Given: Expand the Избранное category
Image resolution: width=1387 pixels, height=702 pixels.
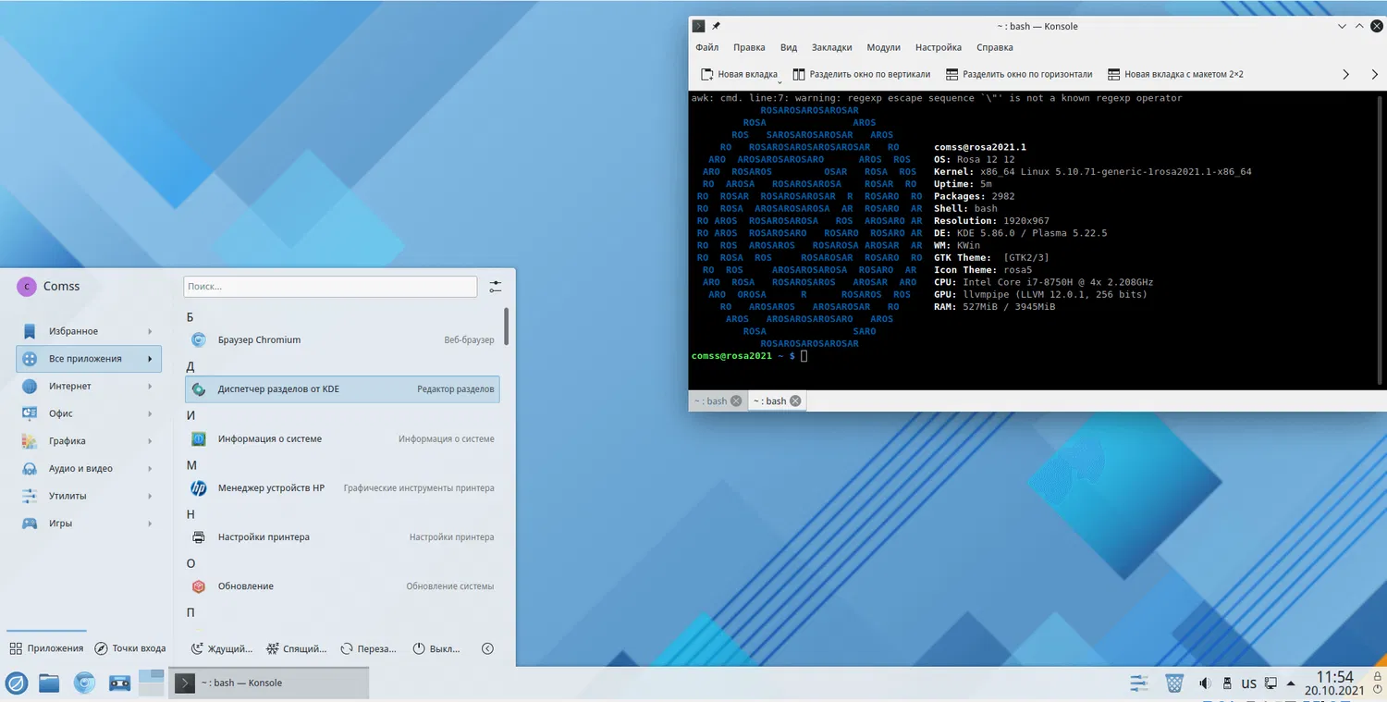Looking at the screenshot, I should (89, 331).
